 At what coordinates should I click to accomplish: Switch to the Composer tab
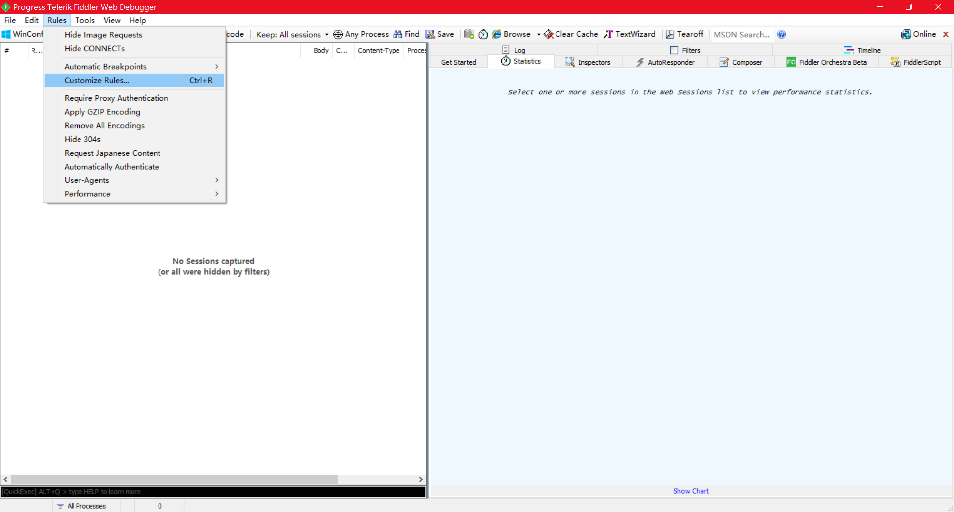tap(741, 62)
